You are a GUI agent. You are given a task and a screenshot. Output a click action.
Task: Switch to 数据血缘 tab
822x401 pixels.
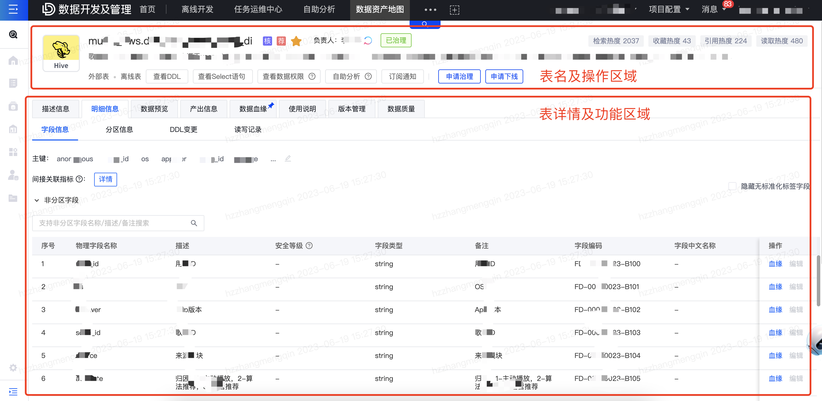(x=253, y=109)
